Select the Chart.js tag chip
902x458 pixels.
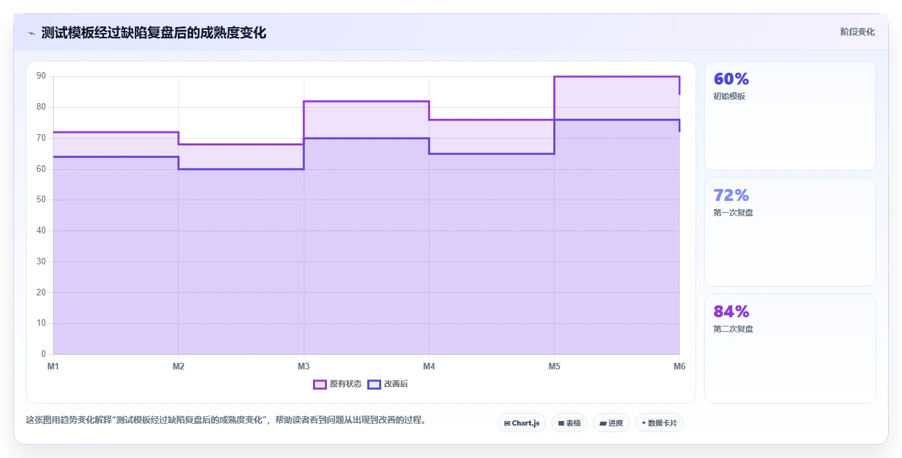521,423
